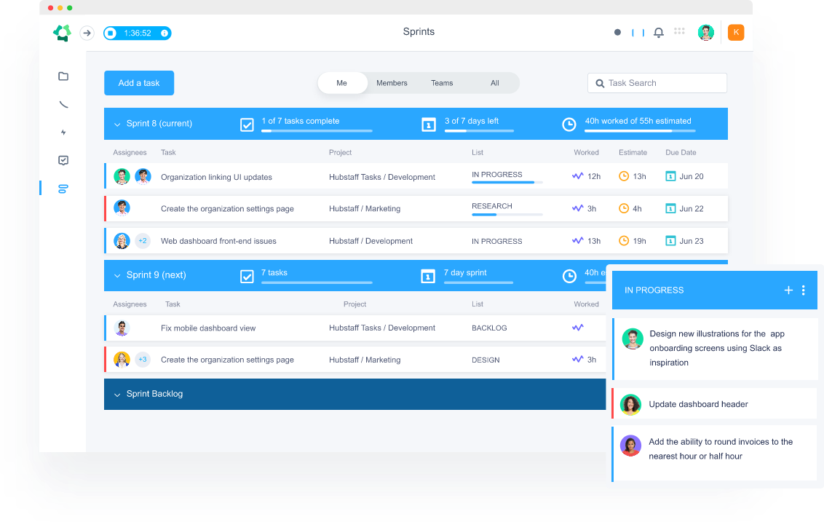824x522 pixels.
Task: Open the folder icon in left sidebar
Action: point(63,76)
